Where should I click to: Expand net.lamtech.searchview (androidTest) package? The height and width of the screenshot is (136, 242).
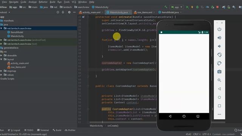(1, 40)
